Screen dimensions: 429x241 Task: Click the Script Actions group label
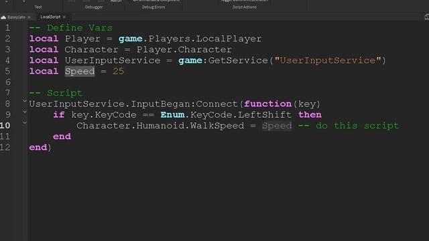(244, 7)
